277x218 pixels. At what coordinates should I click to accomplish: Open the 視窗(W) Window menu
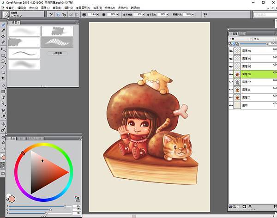(x=123, y=8)
